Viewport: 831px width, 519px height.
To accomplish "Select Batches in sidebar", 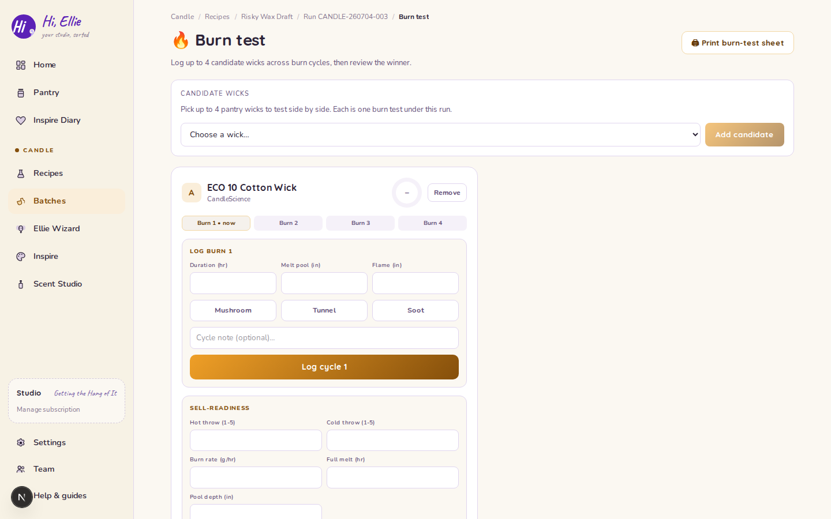I will tap(66, 201).
